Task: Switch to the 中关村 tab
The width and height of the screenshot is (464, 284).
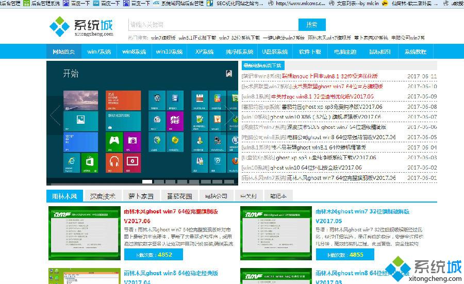Action: coord(248,196)
